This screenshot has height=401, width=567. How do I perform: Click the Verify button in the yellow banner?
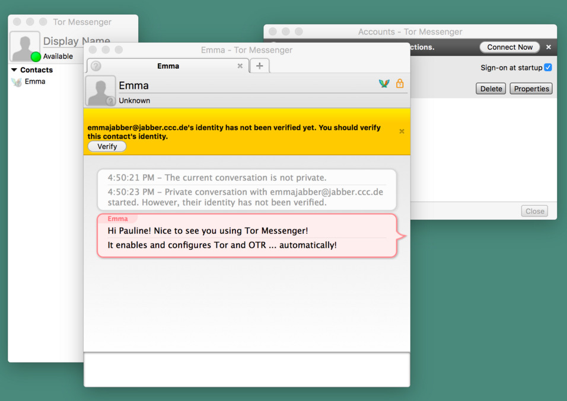click(x=107, y=146)
